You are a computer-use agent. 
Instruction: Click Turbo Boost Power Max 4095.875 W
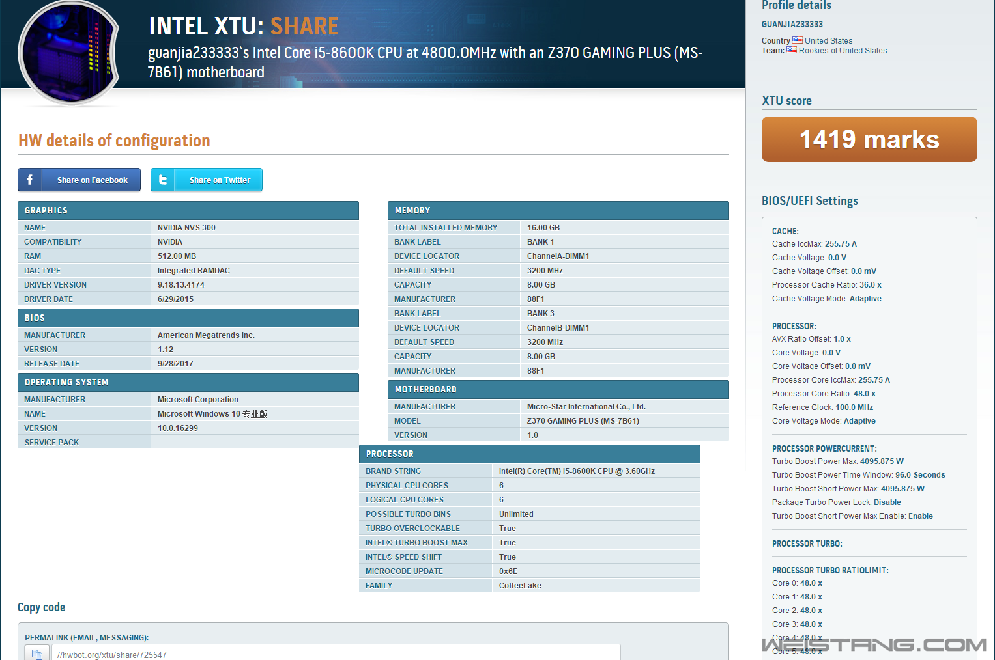coord(838,461)
